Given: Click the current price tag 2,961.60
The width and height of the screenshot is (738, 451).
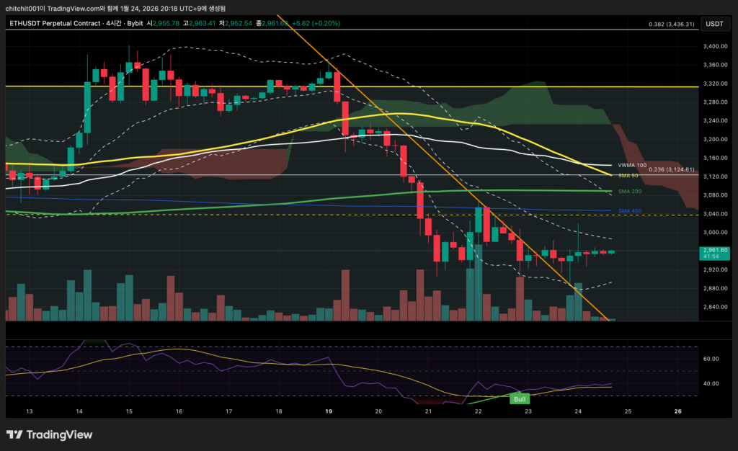Looking at the screenshot, I should (713, 251).
